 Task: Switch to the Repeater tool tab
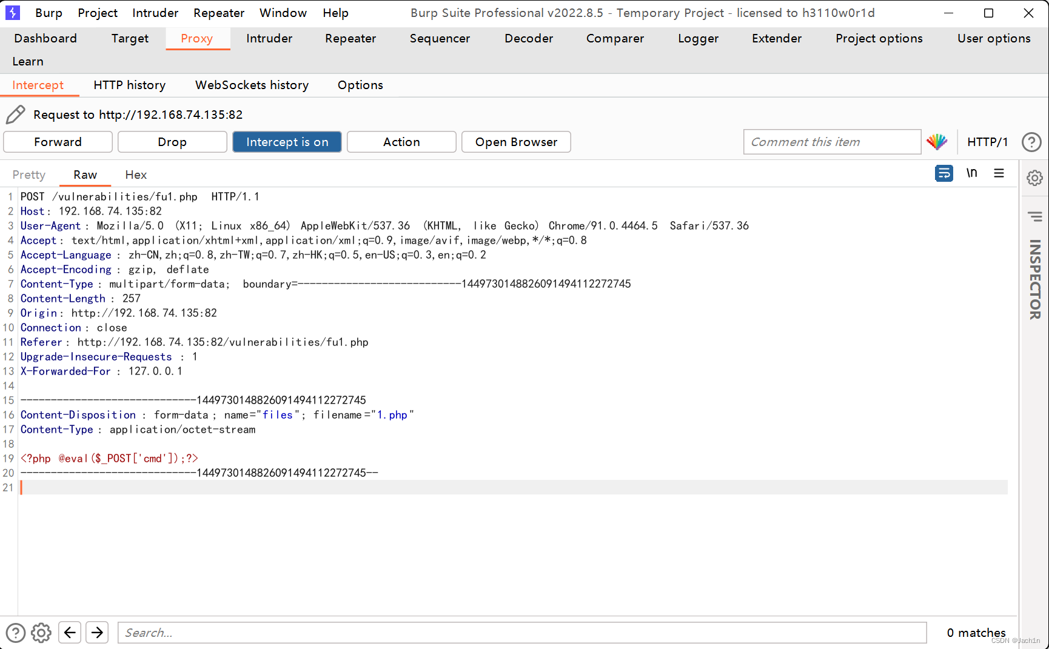point(350,38)
